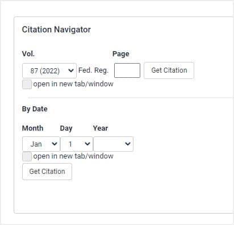Click Get Citation button in By Date section
The height and width of the screenshot is (225, 234).
point(47,172)
